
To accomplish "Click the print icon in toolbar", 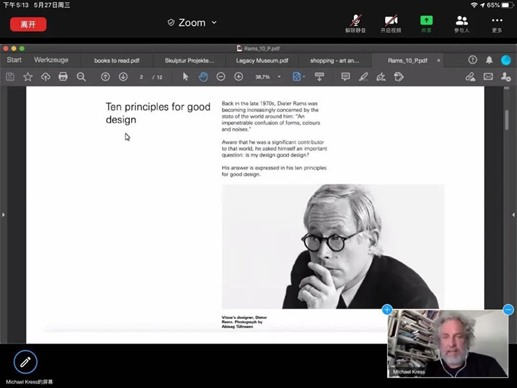I will pos(63,77).
